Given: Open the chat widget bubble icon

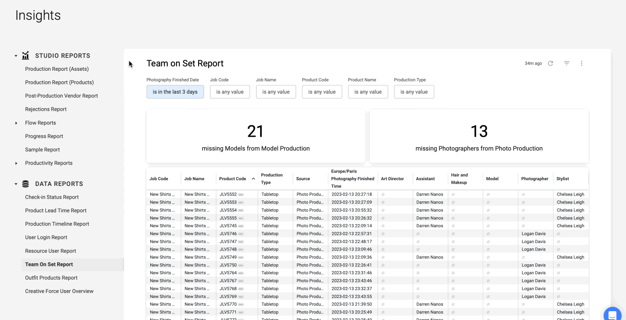Looking at the screenshot, I should (612, 315).
